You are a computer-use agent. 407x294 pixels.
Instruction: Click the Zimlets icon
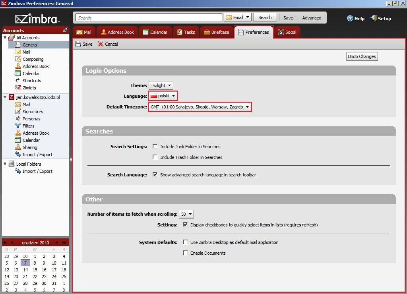pos(17,87)
